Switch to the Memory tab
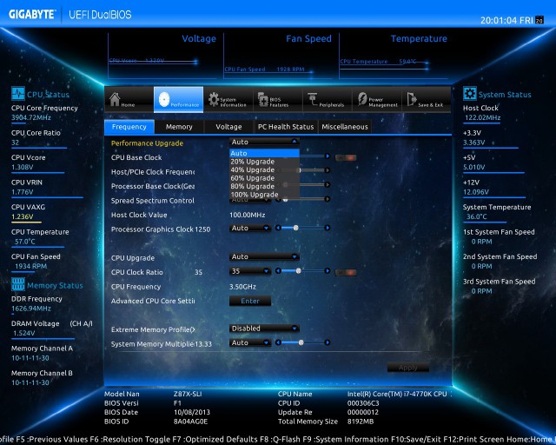The height and width of the screenshot is (445, 556). 179,127
